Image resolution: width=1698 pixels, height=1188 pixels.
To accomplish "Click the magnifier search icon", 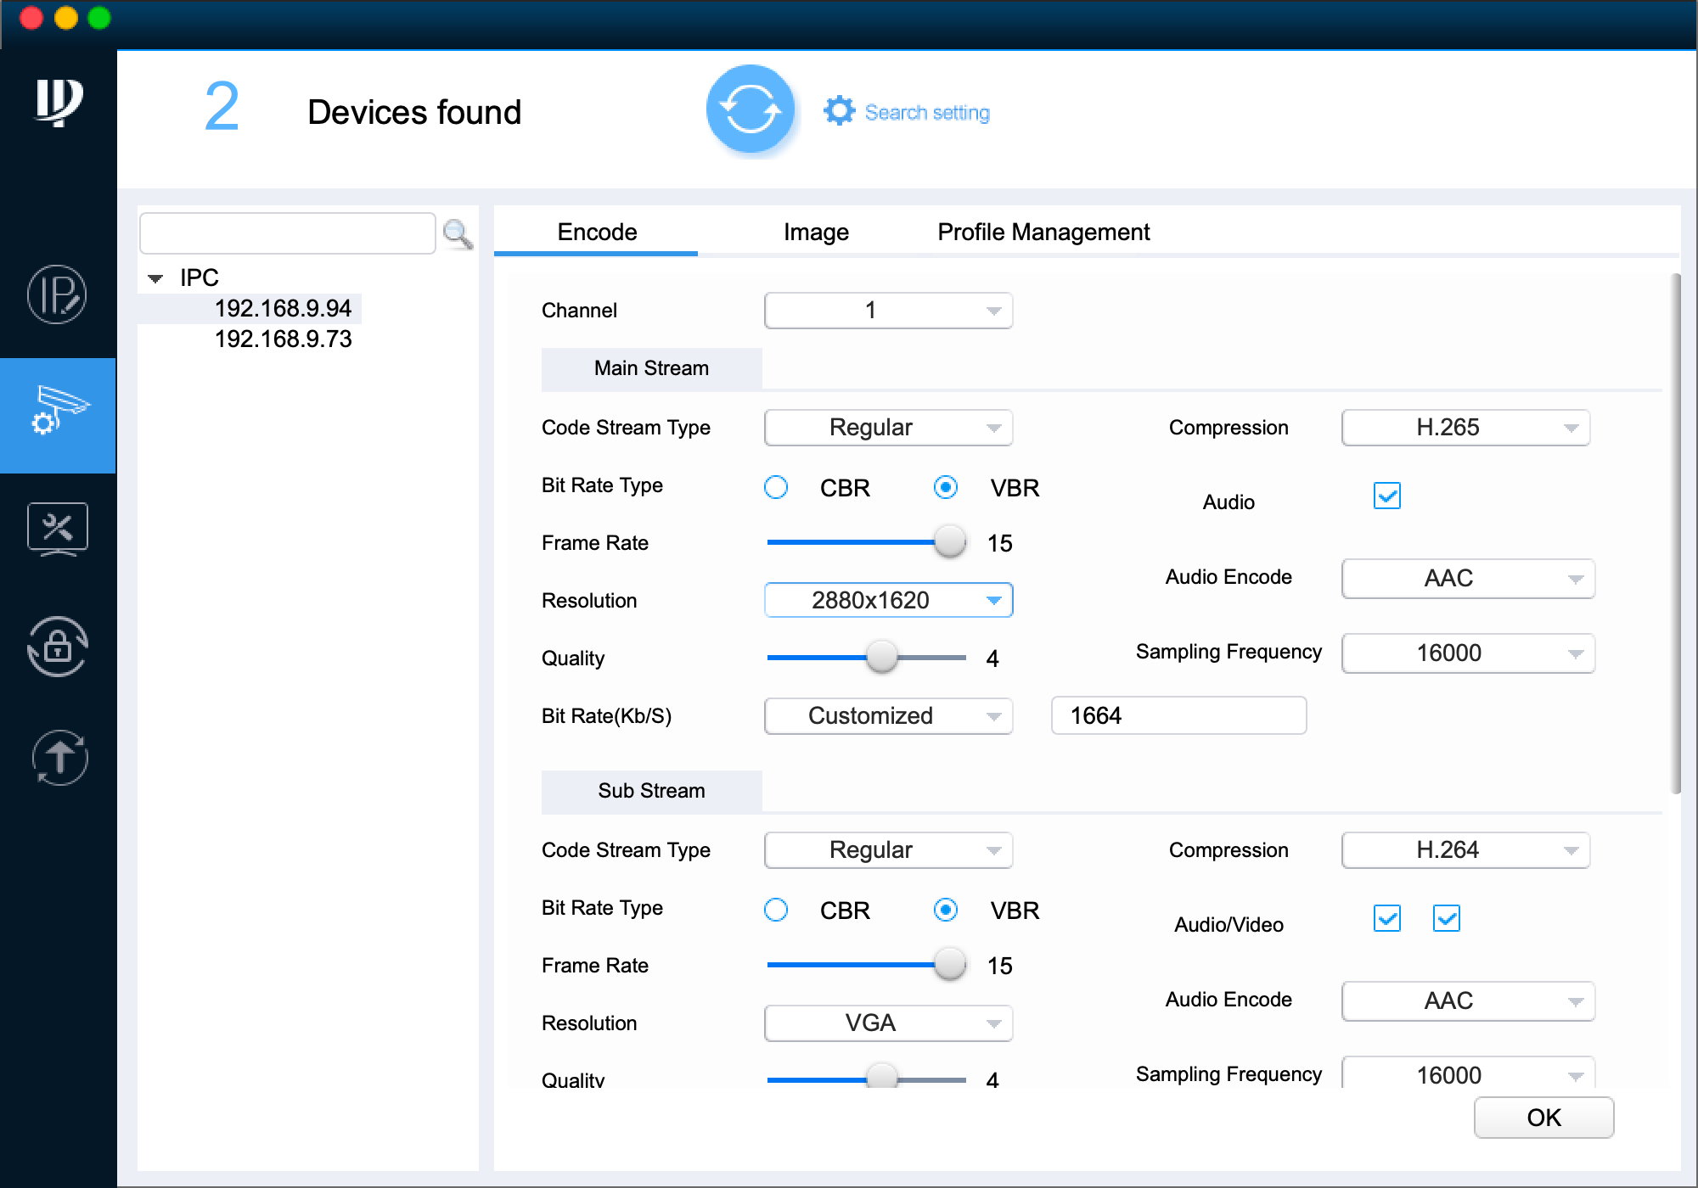I will point(458,234).
